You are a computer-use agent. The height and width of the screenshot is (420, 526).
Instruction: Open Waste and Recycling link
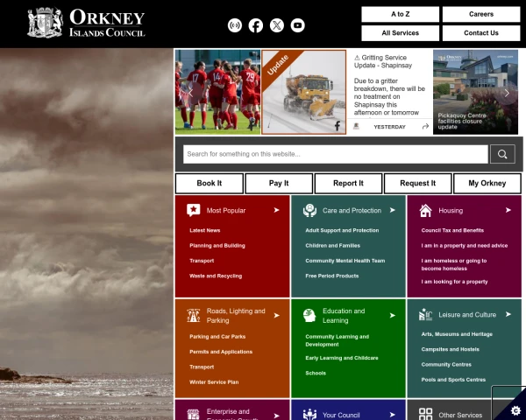[x=216, y=276]
